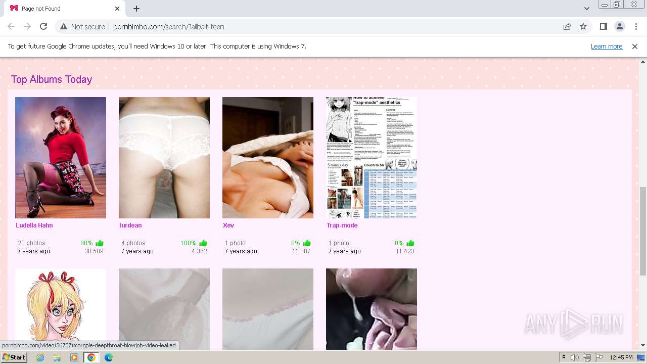
Task: Dismiss the Chrome update infobar
Action: pyautogui.click(x=635, y=46)
